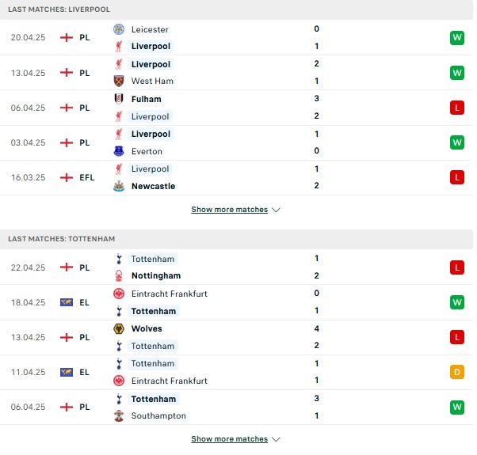Click the orange D badge for Frankfurt draw
Screen dimensions: 477x455
tap(457, 372)
